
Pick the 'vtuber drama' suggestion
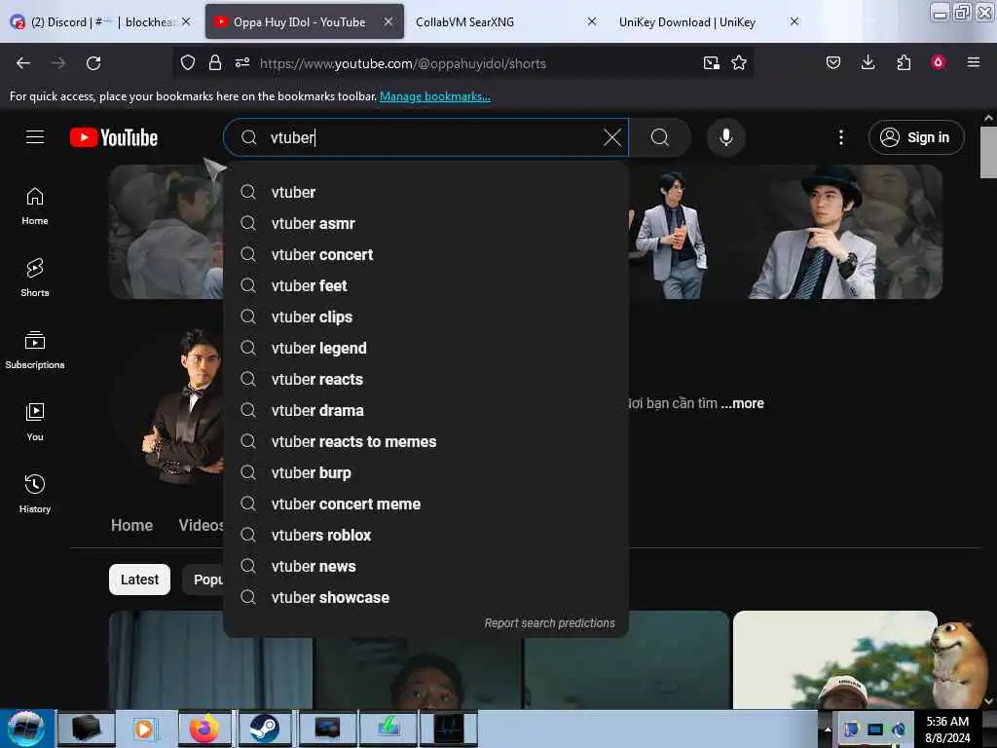(x=426, y=410)
